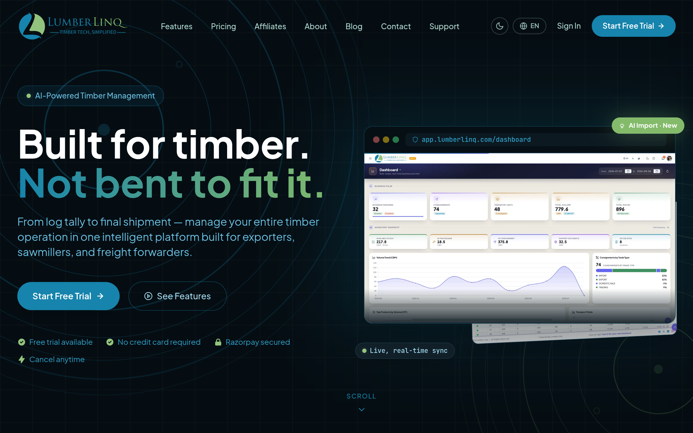The width and height of the screenshot is (693, 433).
Task: Open the From date calendar picker
Action: click(x=628, y=171)
